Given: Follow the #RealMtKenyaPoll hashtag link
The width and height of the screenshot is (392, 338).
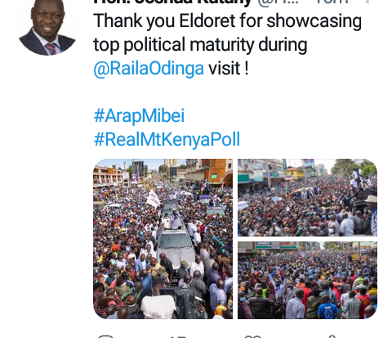Looking at the screenshot, I should pyautogui.click(x=167, y=139).
